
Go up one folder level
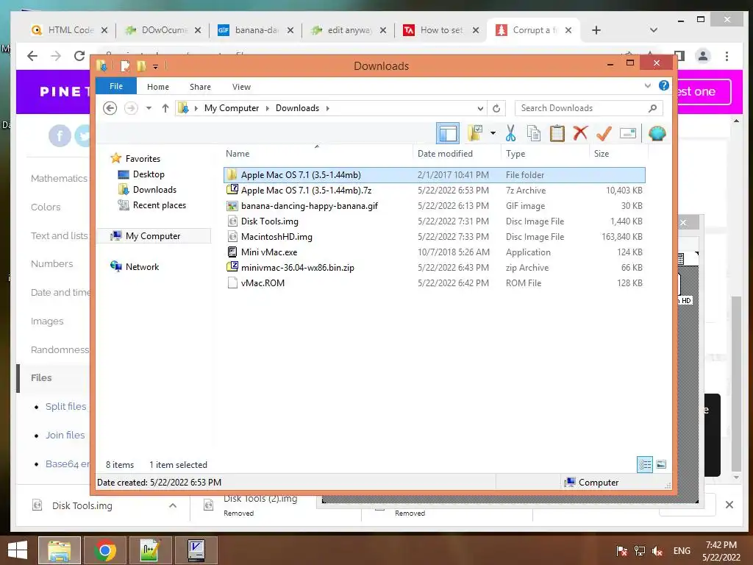[x=165, y=108]
